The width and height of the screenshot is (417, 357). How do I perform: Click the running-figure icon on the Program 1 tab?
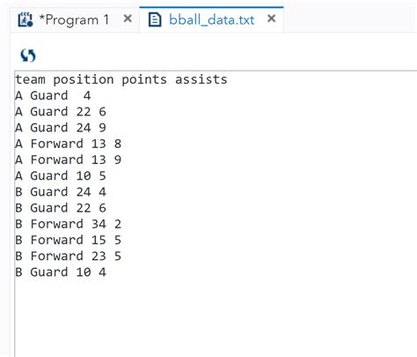(26, 19)
